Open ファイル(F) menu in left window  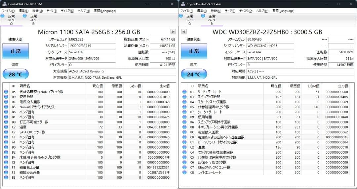tap(8, 11)
